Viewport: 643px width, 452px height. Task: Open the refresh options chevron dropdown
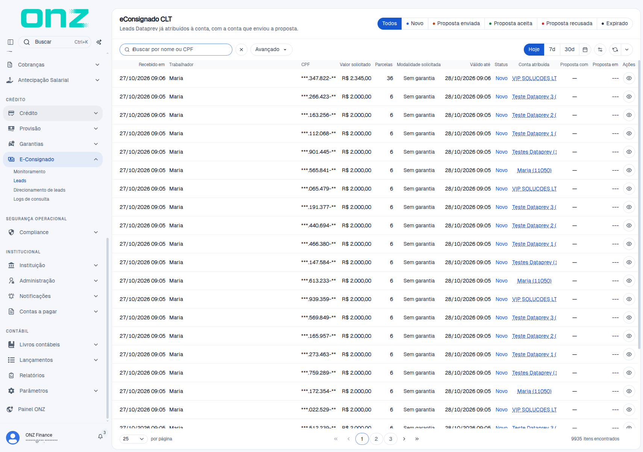tap(627, 50)
